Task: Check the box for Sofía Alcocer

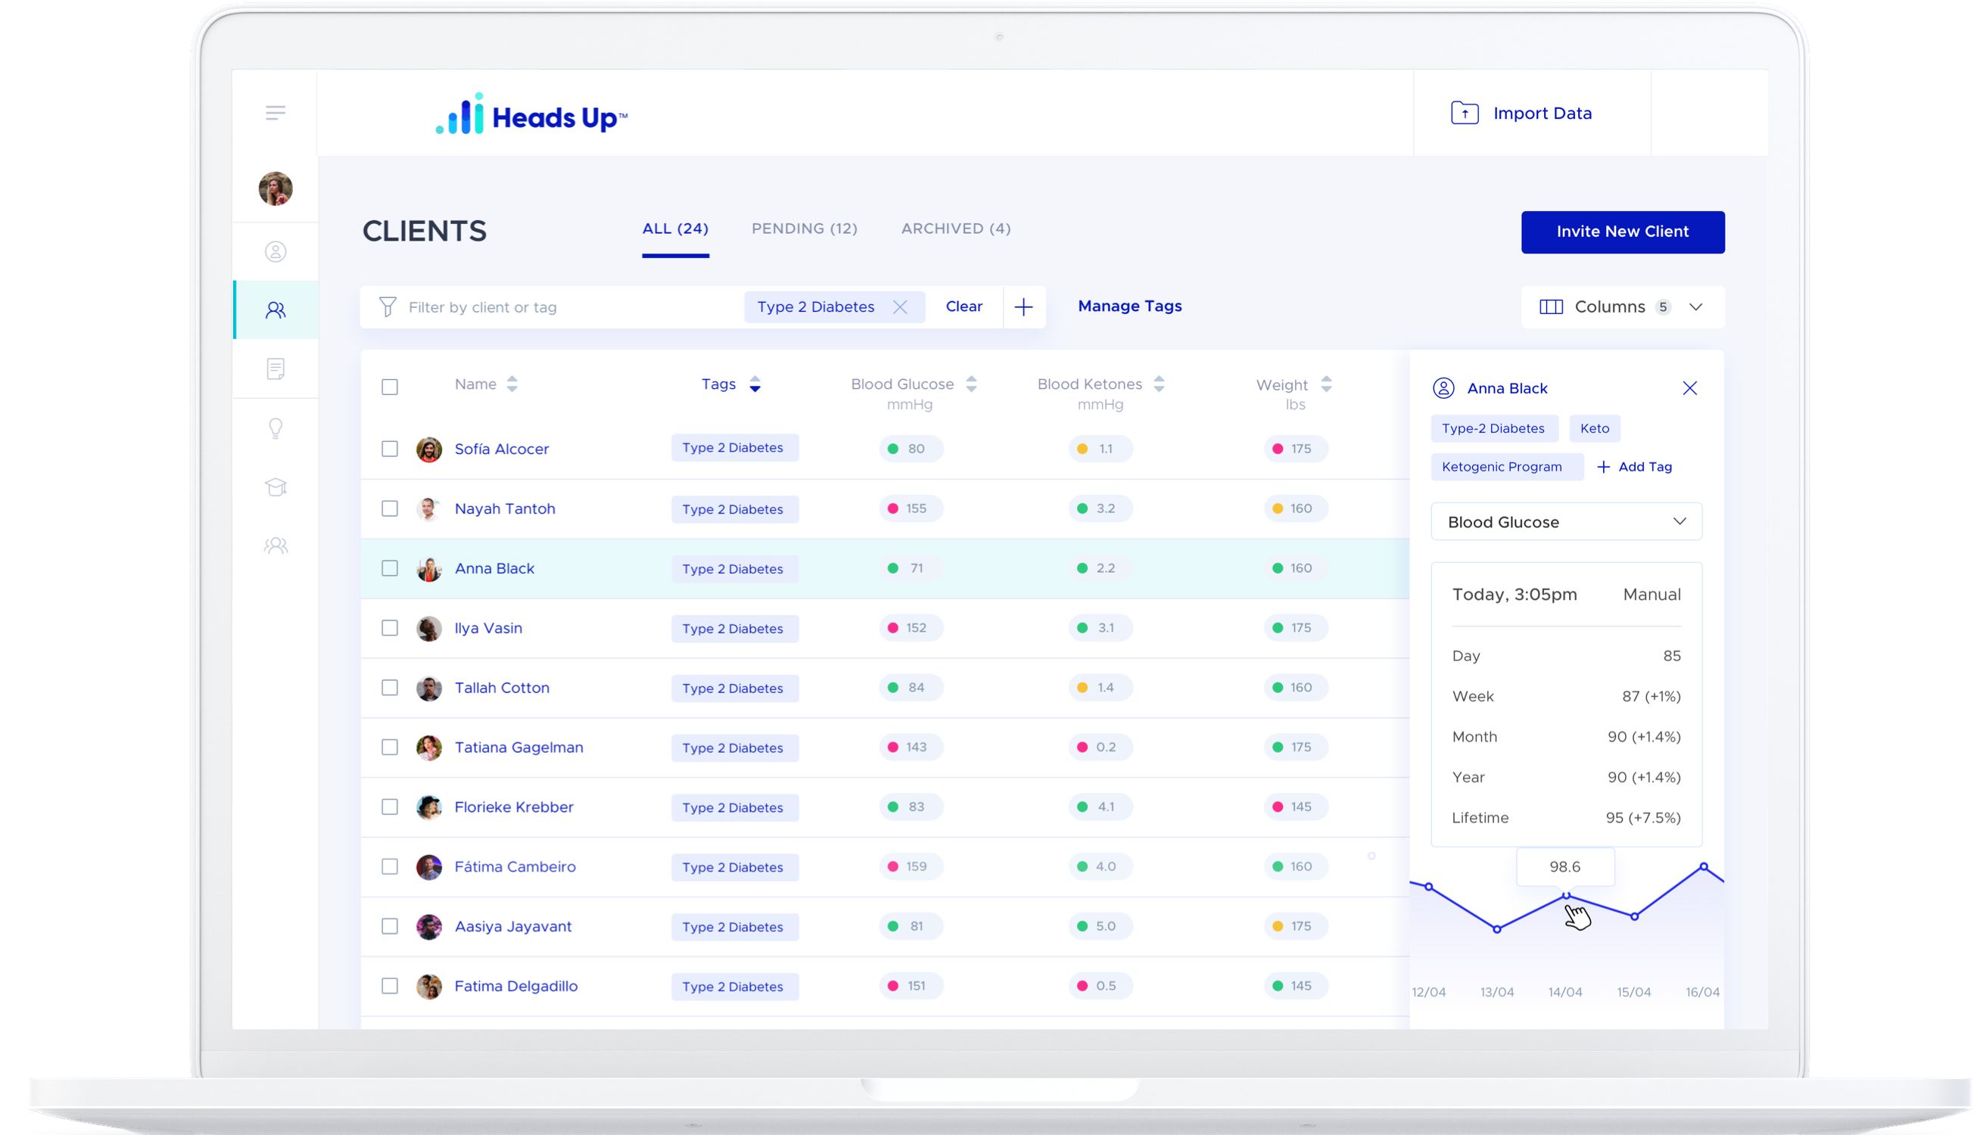Action: (390, 449)
